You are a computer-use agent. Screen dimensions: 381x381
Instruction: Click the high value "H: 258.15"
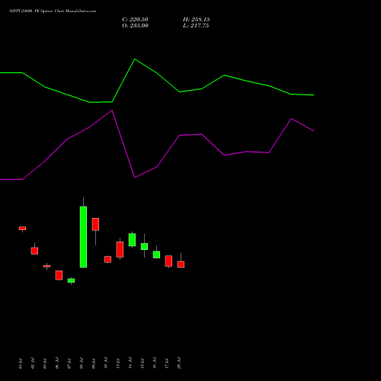pyautogui.click(x=197, y=20)
